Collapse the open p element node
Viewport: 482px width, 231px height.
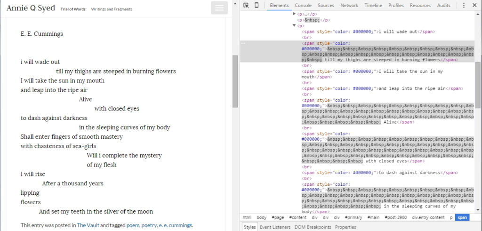tap(294, 25)
